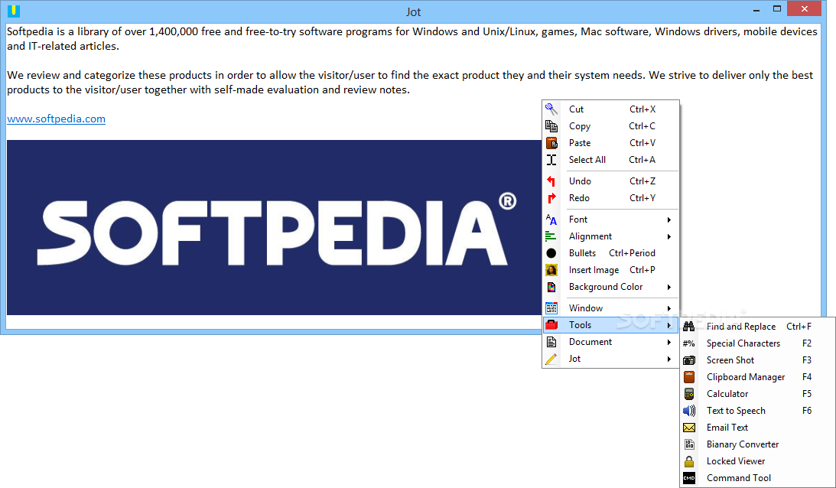Click the red Tools toolbox icon
Viewport: 836px width, 488px height.
point(551,325)
